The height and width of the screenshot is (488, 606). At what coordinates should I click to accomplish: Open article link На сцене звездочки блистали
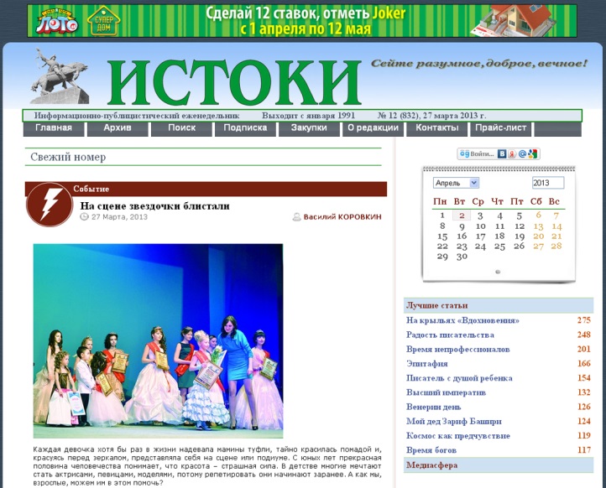[x=155, y=206]
